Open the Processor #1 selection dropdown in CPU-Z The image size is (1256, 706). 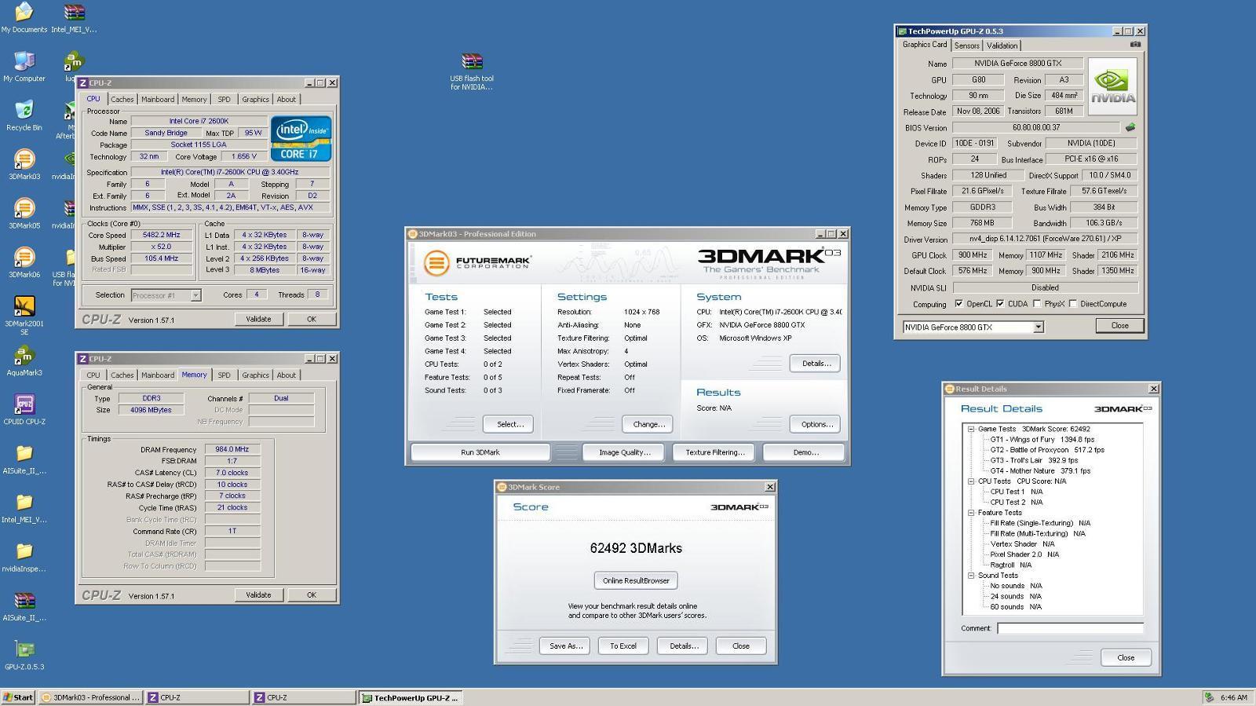[195, 295]
